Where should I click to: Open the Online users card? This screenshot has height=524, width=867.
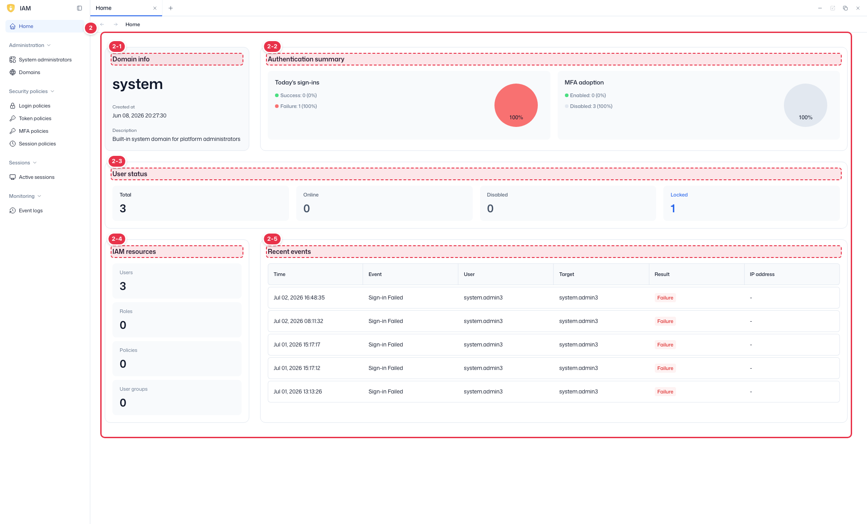click(384, 203)
